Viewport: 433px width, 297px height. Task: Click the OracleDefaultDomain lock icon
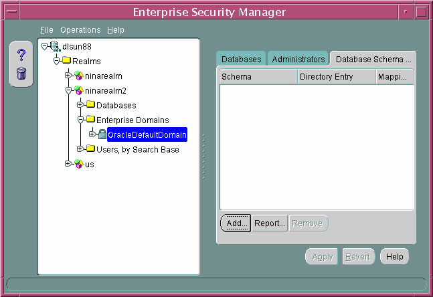102,135
